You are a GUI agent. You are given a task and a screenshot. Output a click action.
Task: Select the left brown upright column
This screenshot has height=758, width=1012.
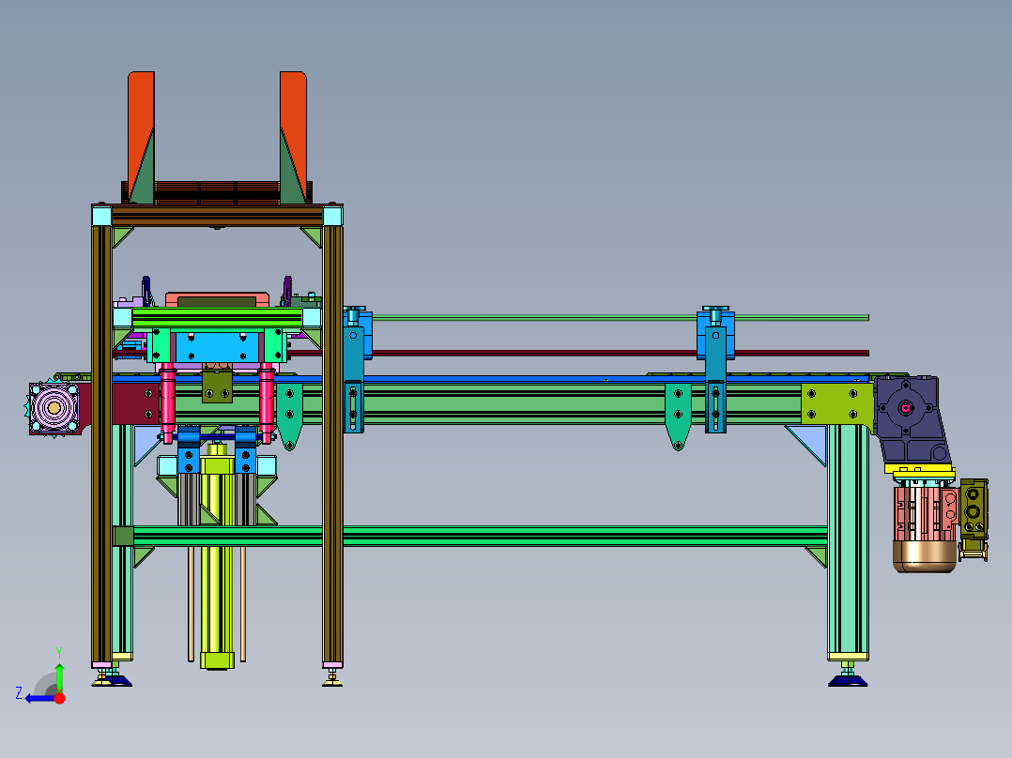(101, 445)
